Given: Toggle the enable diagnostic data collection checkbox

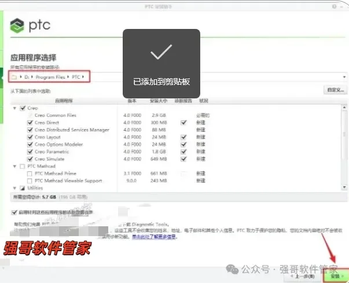Looking at the screenshot, I should point(14,212).
